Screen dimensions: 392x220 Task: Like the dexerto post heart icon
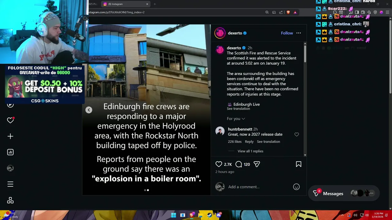click(x=219, y=164)
